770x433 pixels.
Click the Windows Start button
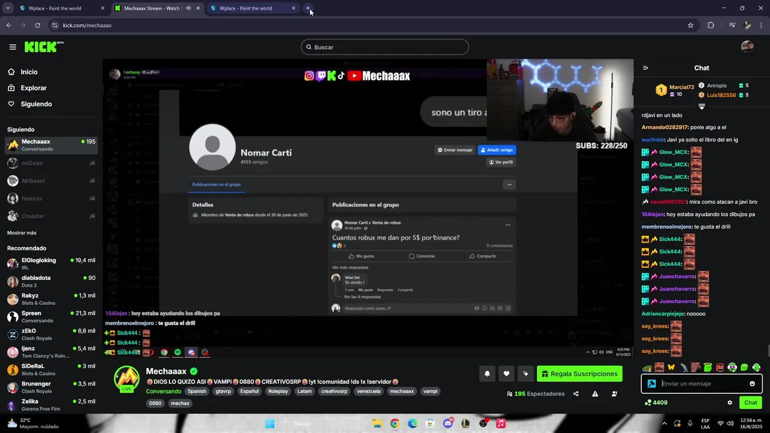(270, 423)
